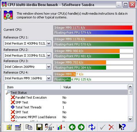Save the report using the floppy disk icon
The image size is (137, 132).
39,127
